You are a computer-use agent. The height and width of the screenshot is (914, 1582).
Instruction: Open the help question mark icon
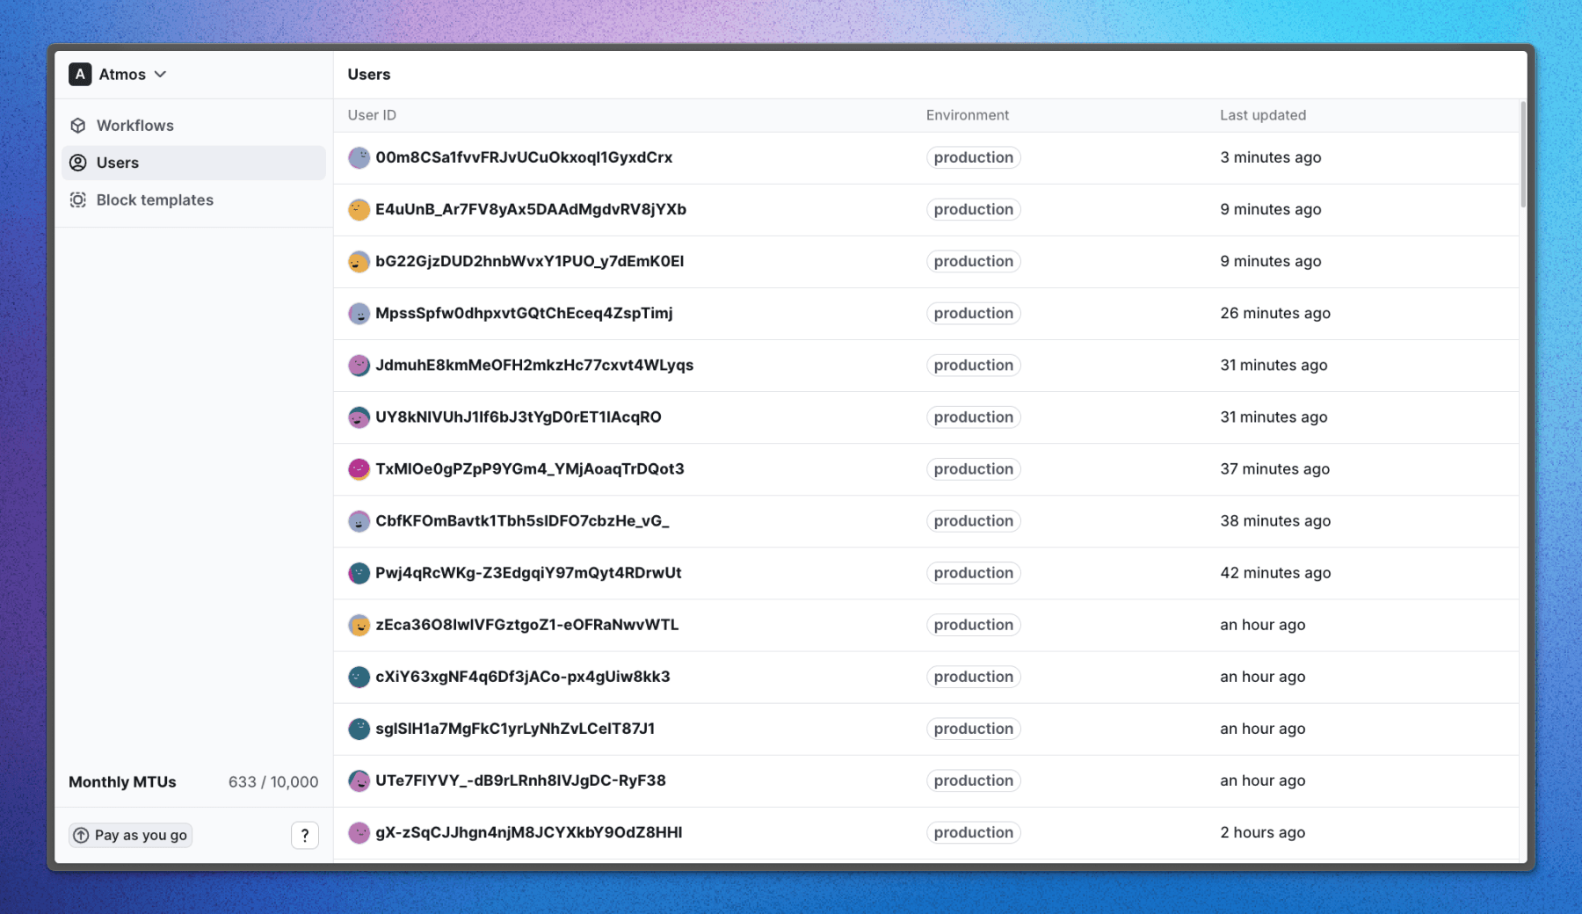305,835
